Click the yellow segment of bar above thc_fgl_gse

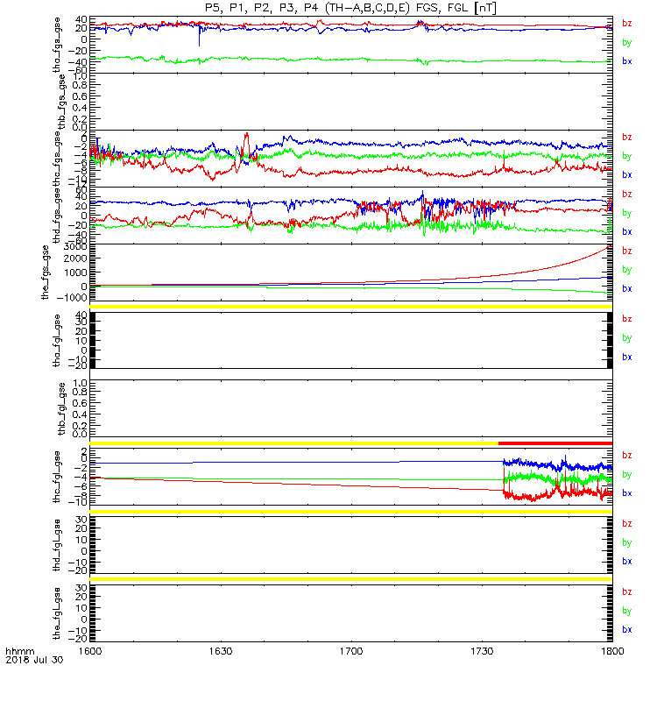[294, 443]
